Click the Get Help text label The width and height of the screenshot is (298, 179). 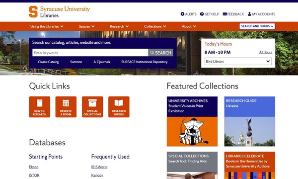point(212,14)
